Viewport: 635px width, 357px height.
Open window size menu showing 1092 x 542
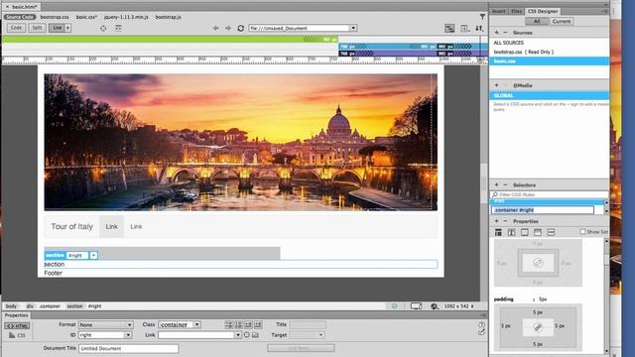click(x=458, y=306)
